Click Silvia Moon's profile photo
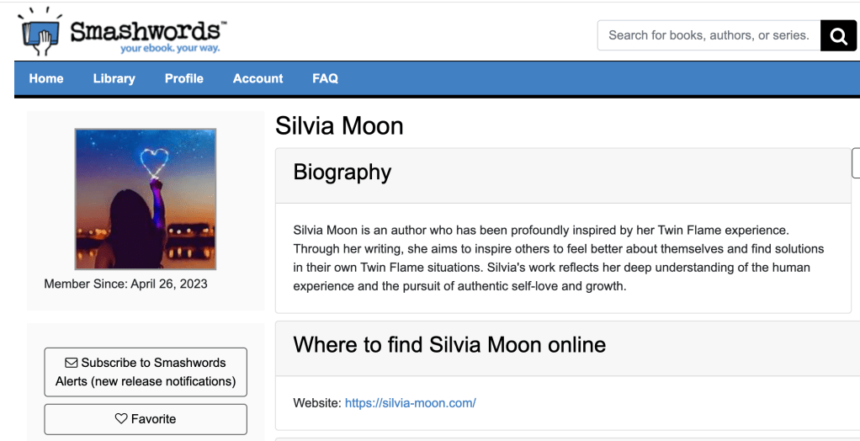860x441 pixels. 146,199
